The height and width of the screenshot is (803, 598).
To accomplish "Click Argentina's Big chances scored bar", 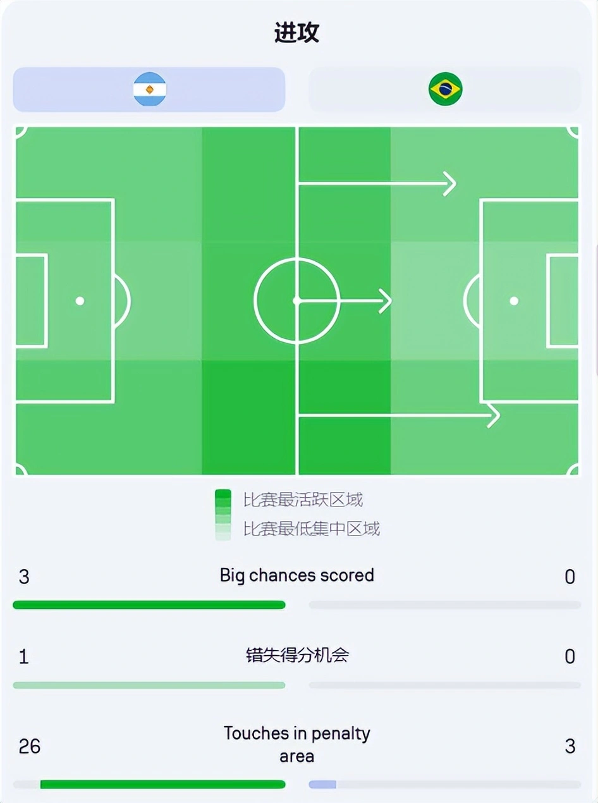I will (x=149, y=605).
